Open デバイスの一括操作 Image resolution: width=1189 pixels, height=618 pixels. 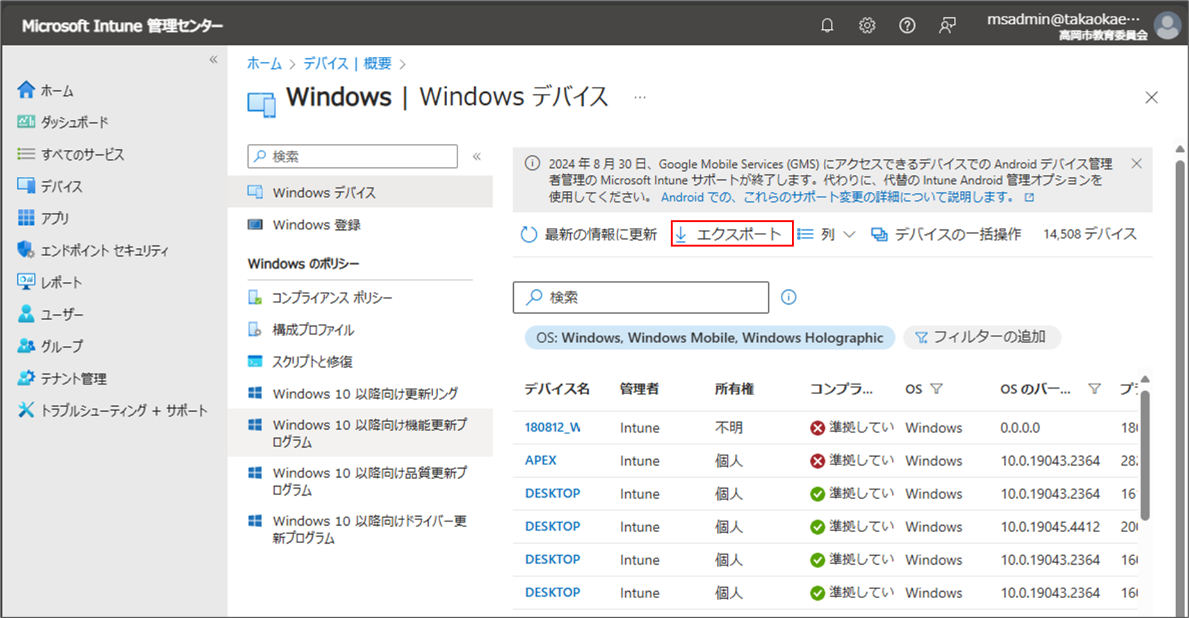click(946, 234)
